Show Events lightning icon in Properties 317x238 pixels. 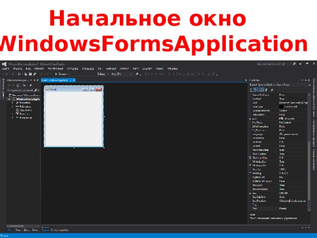click(x=266, y=90)
